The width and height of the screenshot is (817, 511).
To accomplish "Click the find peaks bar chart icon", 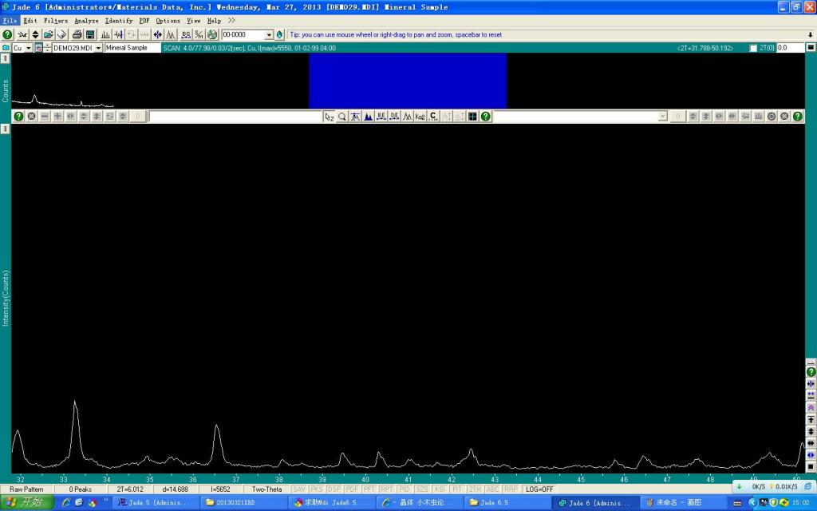I will 105,34.
